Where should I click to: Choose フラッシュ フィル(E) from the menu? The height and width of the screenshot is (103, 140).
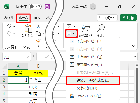pyautogui.click(x=93, y=96)
